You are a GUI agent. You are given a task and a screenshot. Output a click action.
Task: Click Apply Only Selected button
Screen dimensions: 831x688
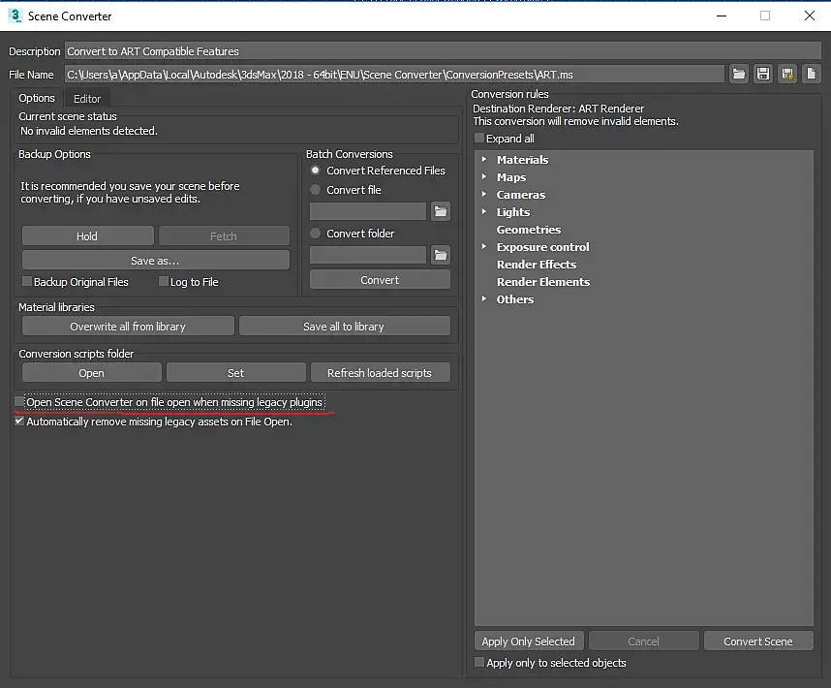click(x=529, y=641)
